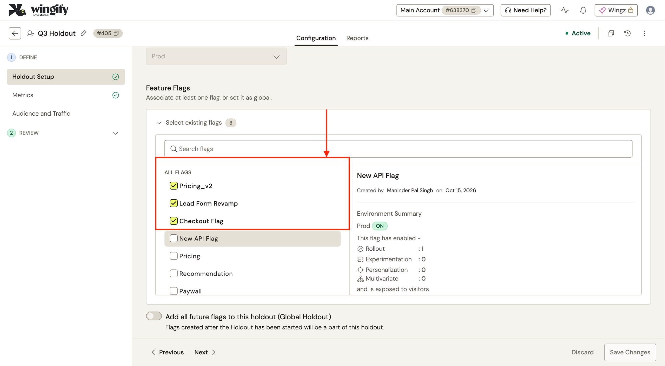This screenshot has width=665, height=366.
Task: Click the Holdout Setup completed checkmark icon
Action: (116, 77)
